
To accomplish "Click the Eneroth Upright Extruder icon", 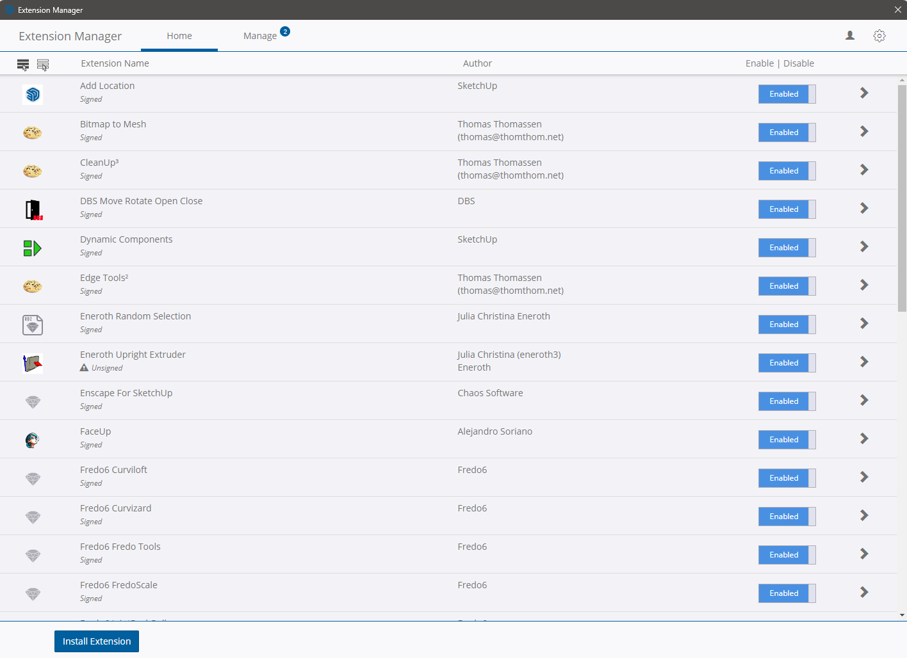I will pos(33,364).
